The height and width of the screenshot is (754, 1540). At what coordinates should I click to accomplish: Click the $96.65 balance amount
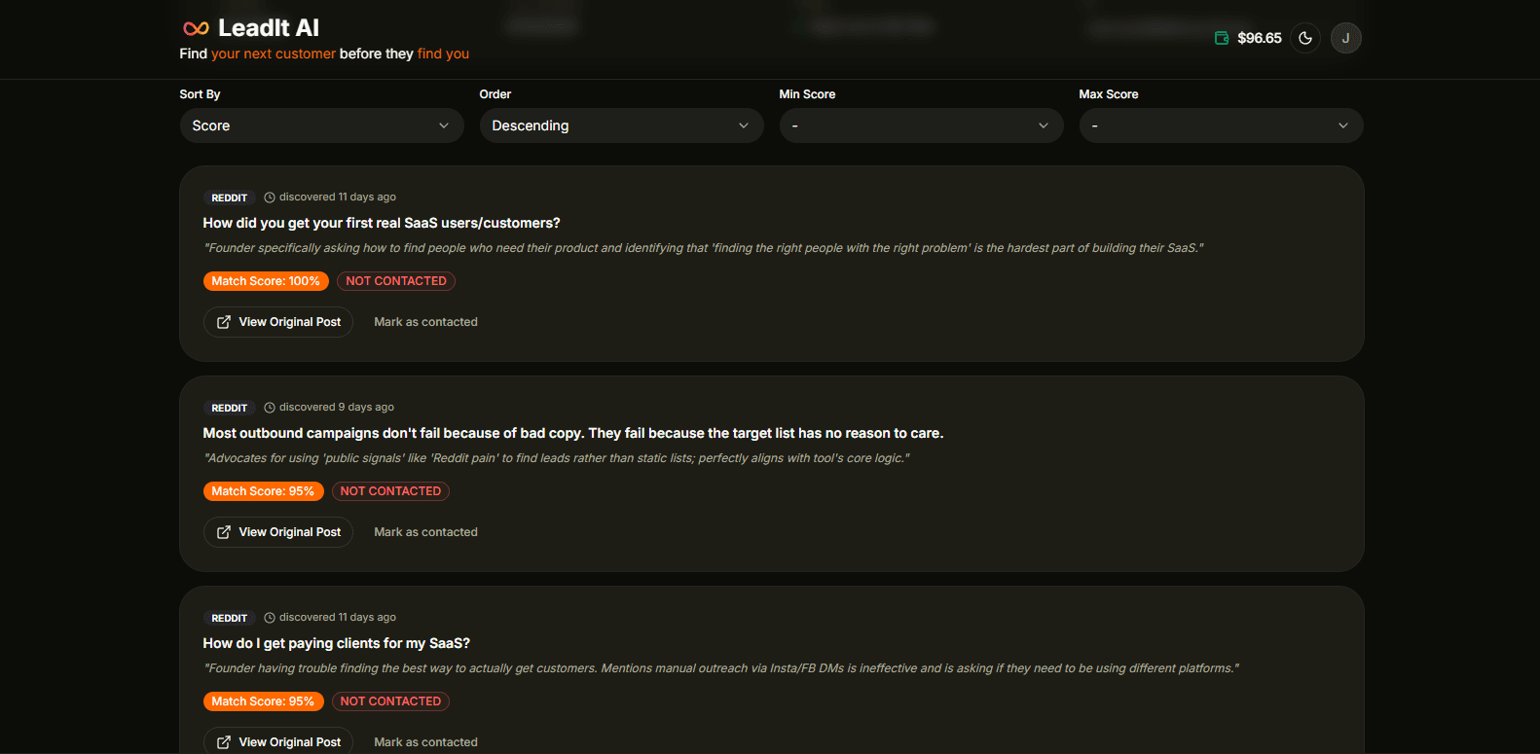coord(1260,38)
